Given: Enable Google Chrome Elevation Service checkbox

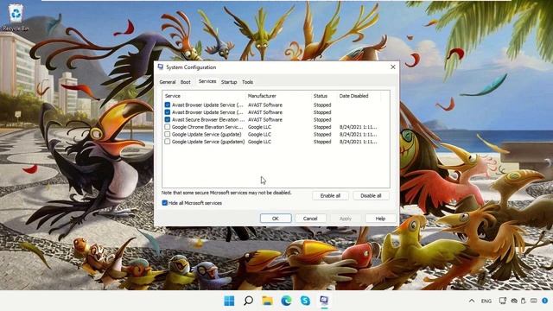Looking at the screenshot, I should coord(167,127).
